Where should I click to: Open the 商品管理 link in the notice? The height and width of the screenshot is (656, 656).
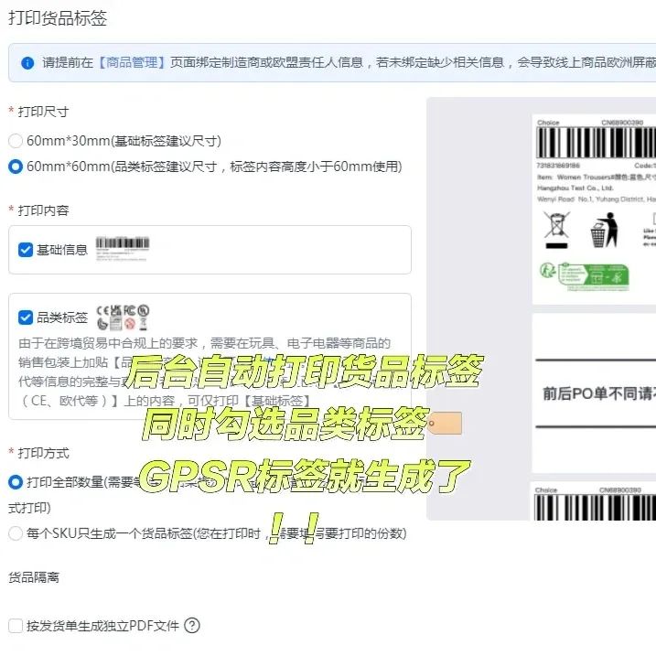[132, 62]
